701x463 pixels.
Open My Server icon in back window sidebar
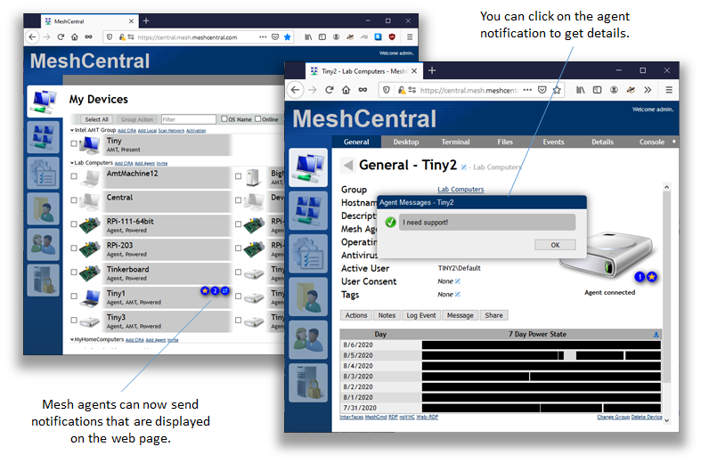[x=43, y=280]
